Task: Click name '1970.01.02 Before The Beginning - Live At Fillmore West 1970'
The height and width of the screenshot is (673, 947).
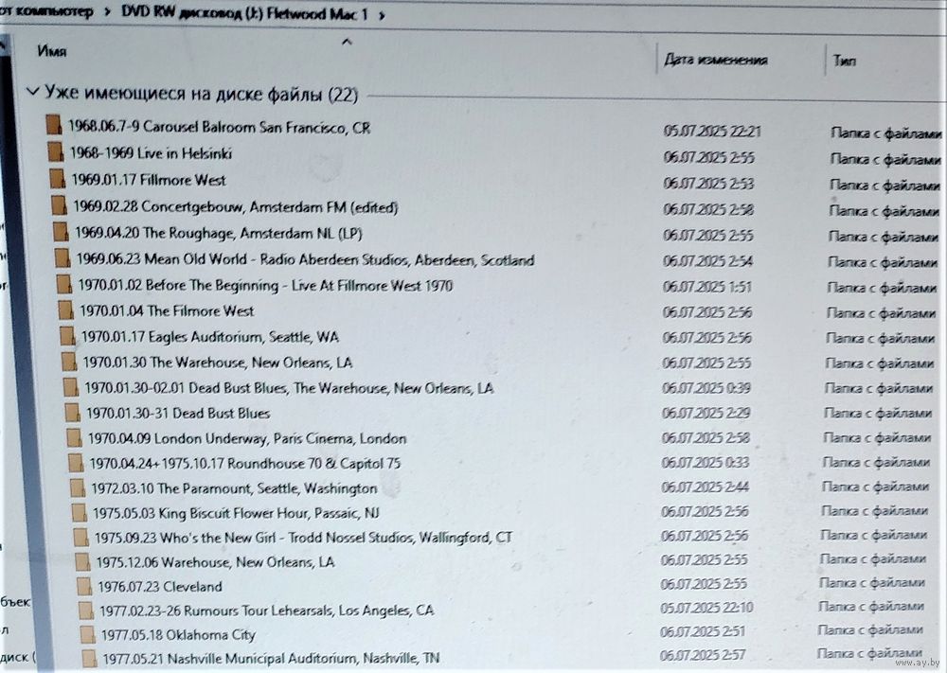Action: [265, 285]
